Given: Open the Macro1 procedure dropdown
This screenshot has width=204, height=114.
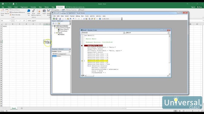Looking at the screenshot, I should click(148, 33).
